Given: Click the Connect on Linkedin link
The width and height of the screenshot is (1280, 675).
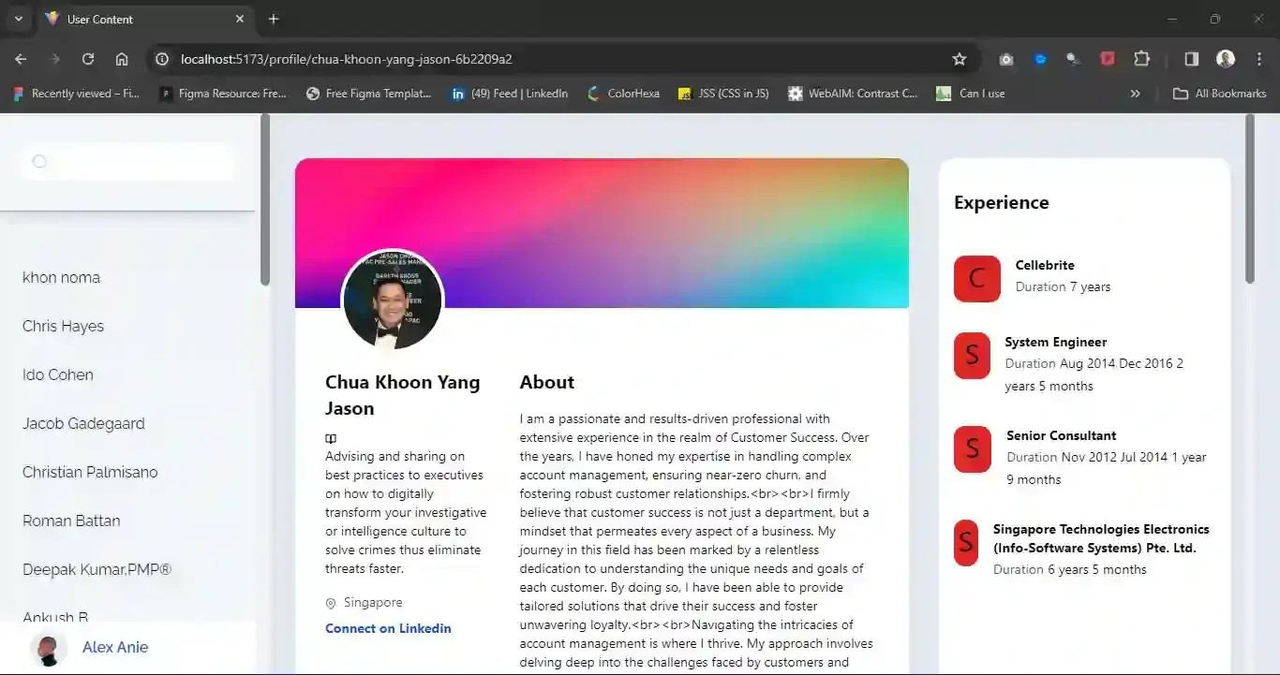Looking at the screenshot, I should pyautogui.click(x=388, y=628).
